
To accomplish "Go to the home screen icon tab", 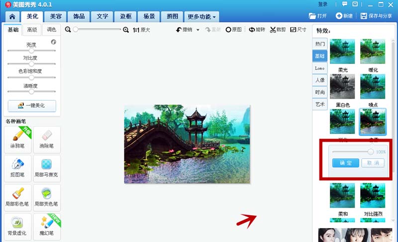I will [12, 17].
